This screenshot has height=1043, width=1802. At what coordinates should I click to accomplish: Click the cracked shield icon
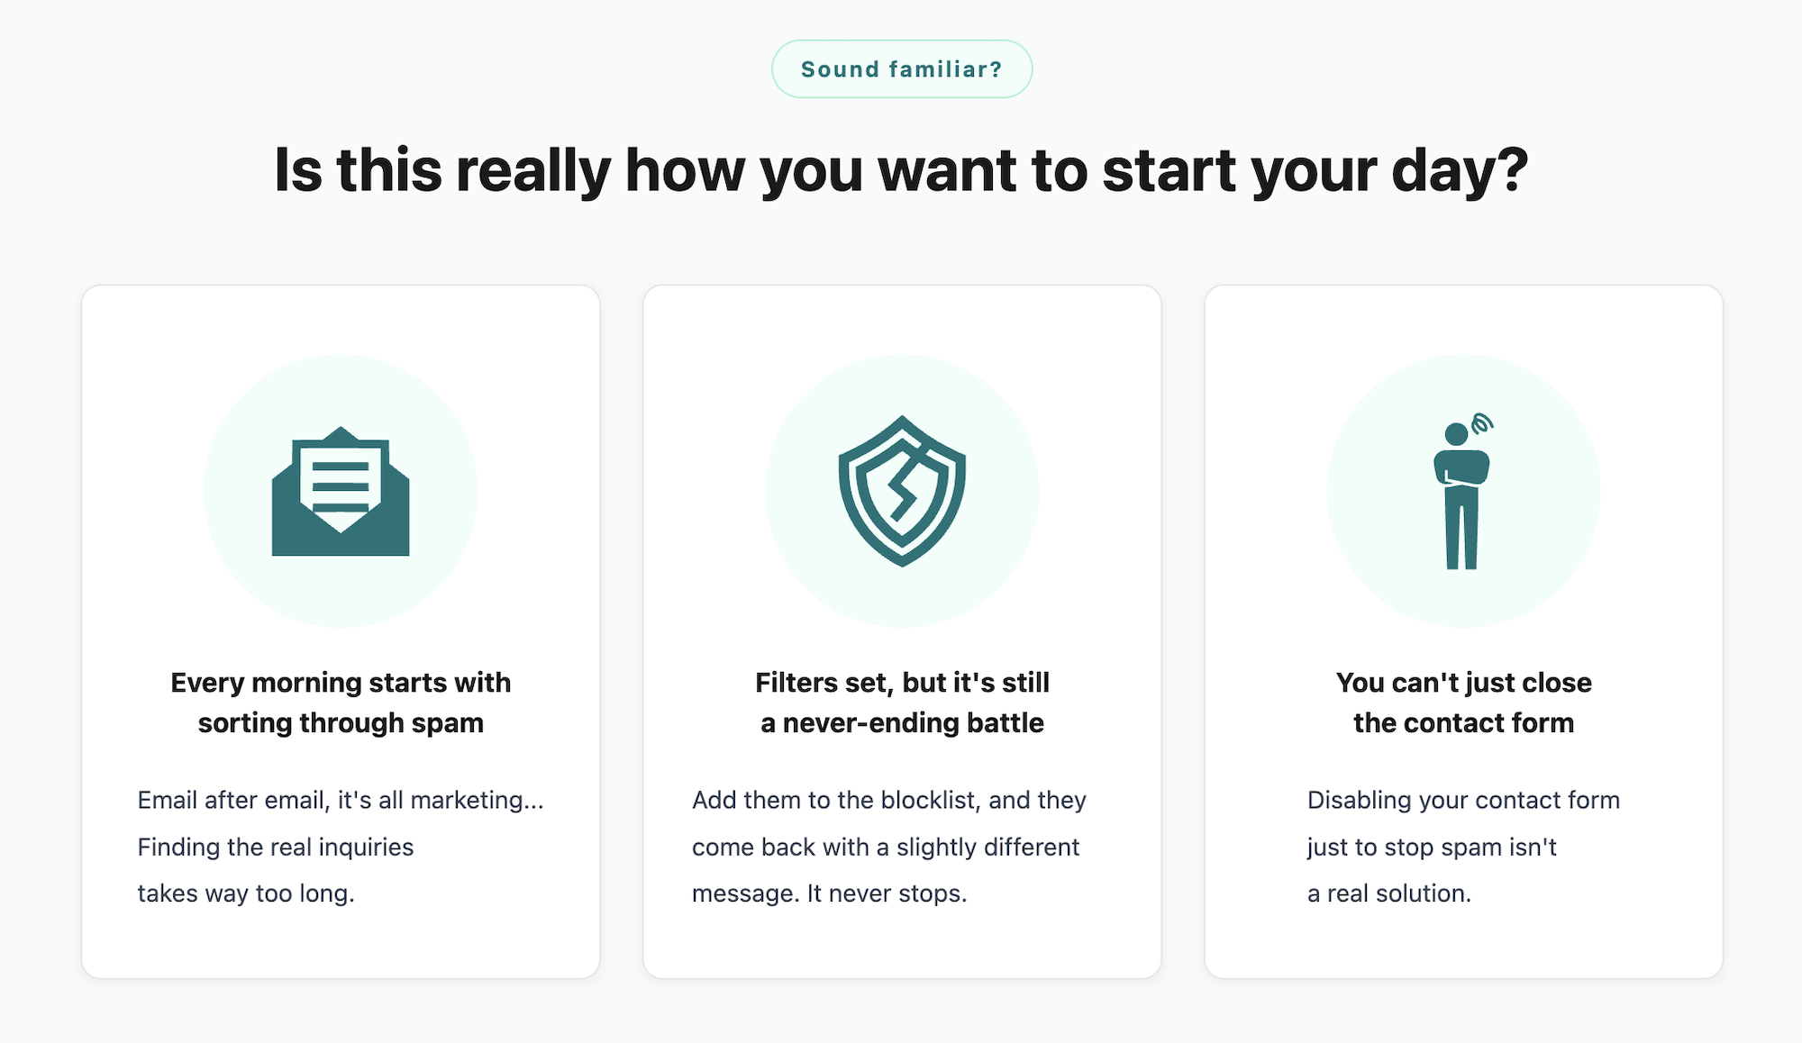click(x=902, y=491)
